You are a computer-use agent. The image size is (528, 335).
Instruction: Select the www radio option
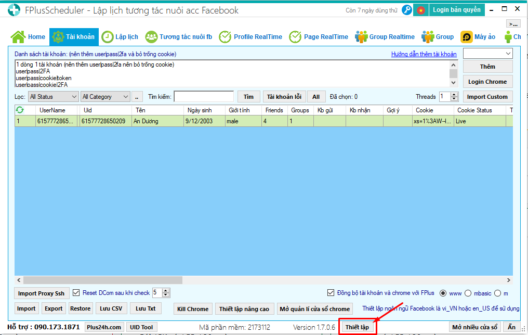pyautogui.click(x=443, y=293)
